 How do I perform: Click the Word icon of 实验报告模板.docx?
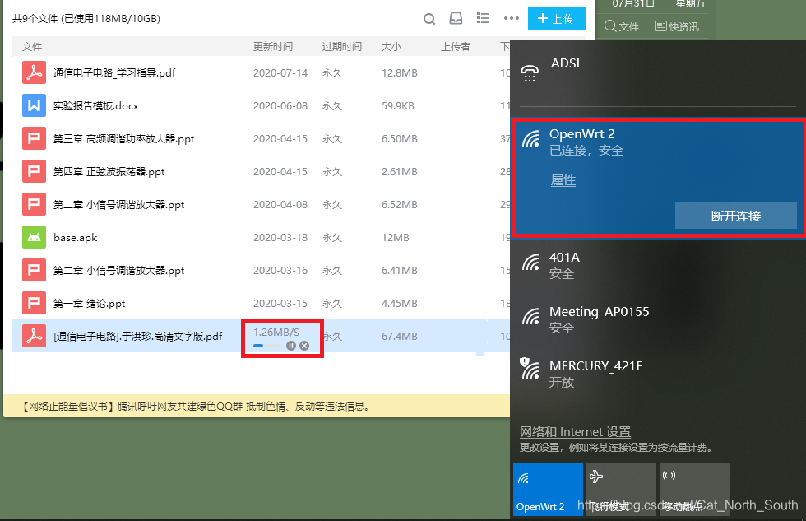click(34, 105)
